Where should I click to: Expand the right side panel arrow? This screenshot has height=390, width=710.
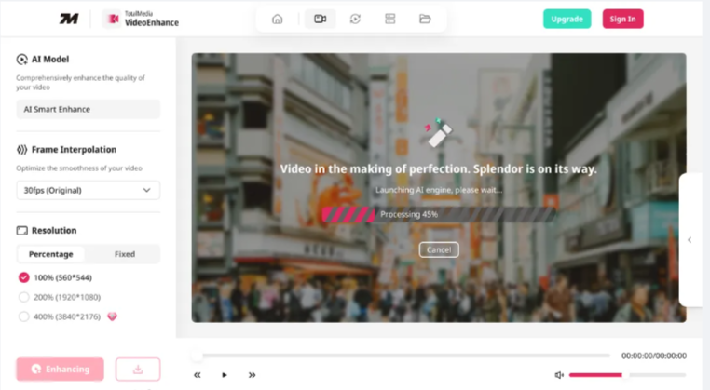click(690, 240)
